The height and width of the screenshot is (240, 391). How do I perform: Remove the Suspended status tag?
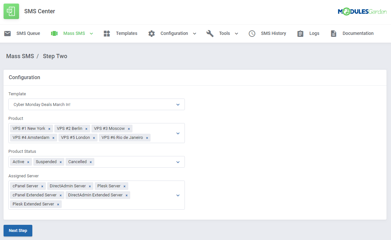(x=60, y=162)
